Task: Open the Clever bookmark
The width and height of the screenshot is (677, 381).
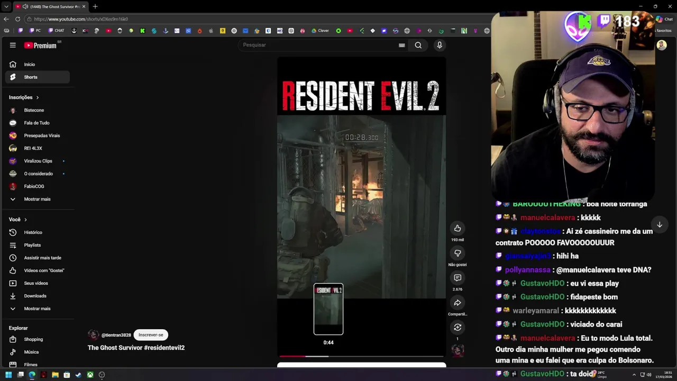Action: click(320, 31)
